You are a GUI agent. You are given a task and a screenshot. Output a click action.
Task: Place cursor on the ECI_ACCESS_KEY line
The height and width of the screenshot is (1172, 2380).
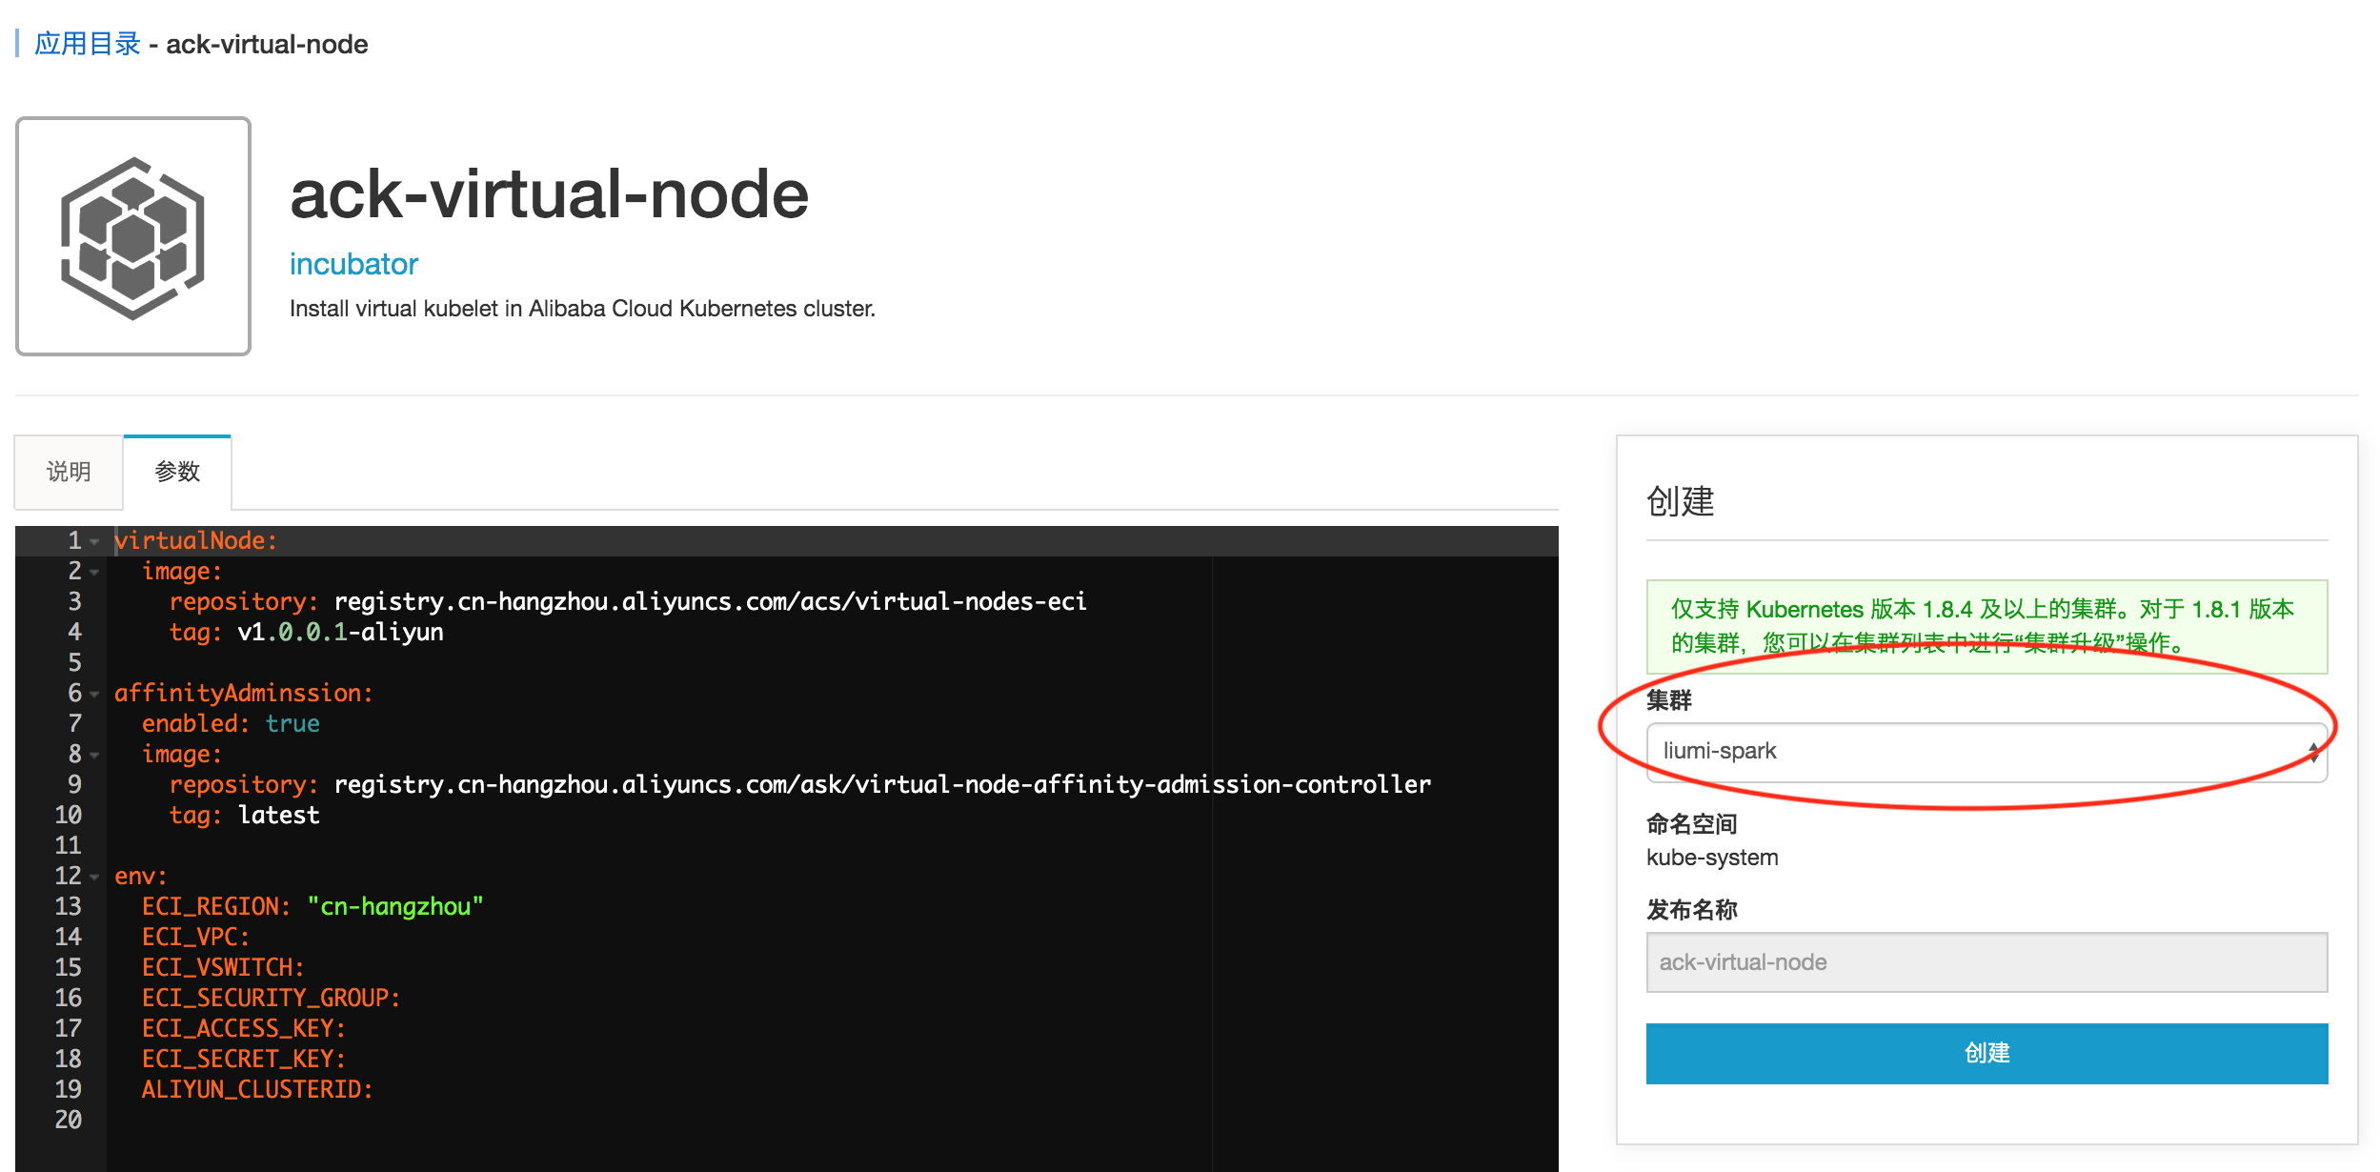tap(243, 1028)
